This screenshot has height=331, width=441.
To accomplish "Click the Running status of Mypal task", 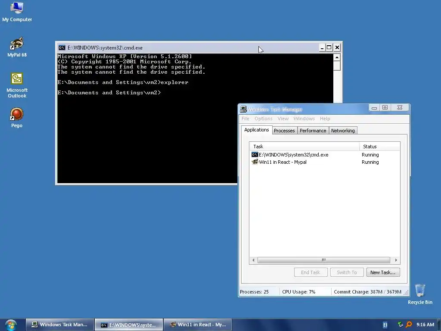I will 370,162.
